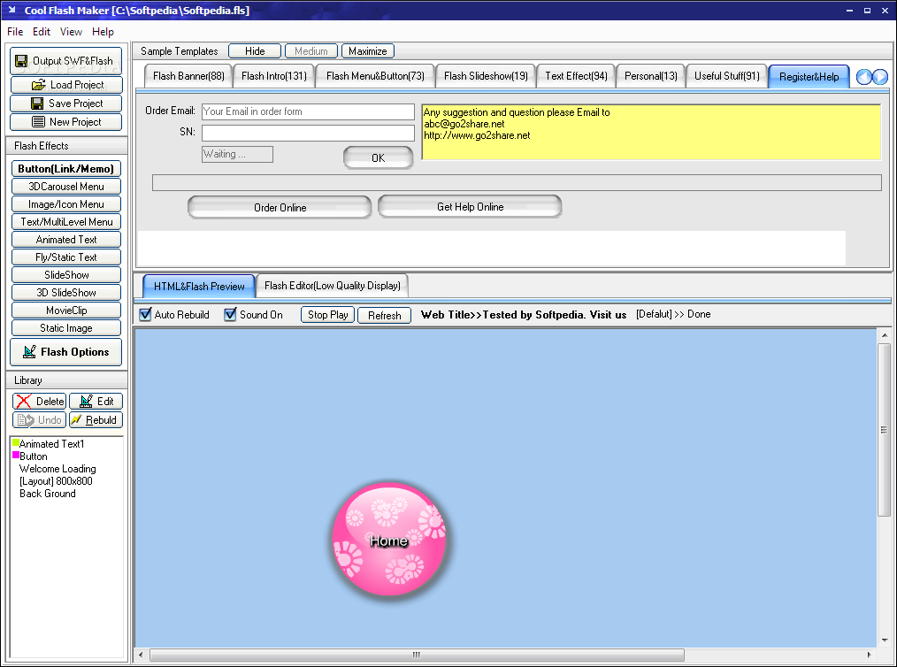Click the Output SWF&Flash button
The image size is (897, 667).
[65, 61]
